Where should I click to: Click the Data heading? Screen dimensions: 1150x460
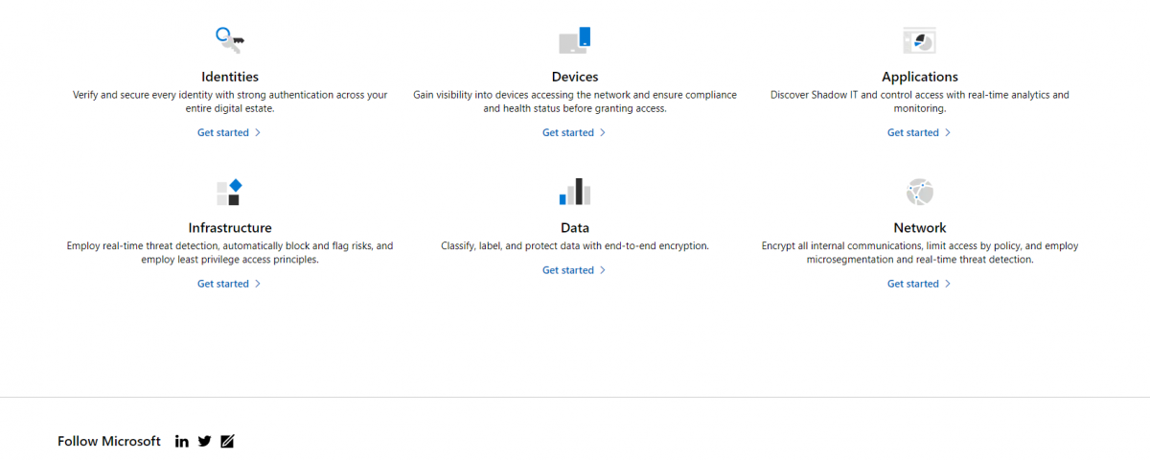click(575, 228)
